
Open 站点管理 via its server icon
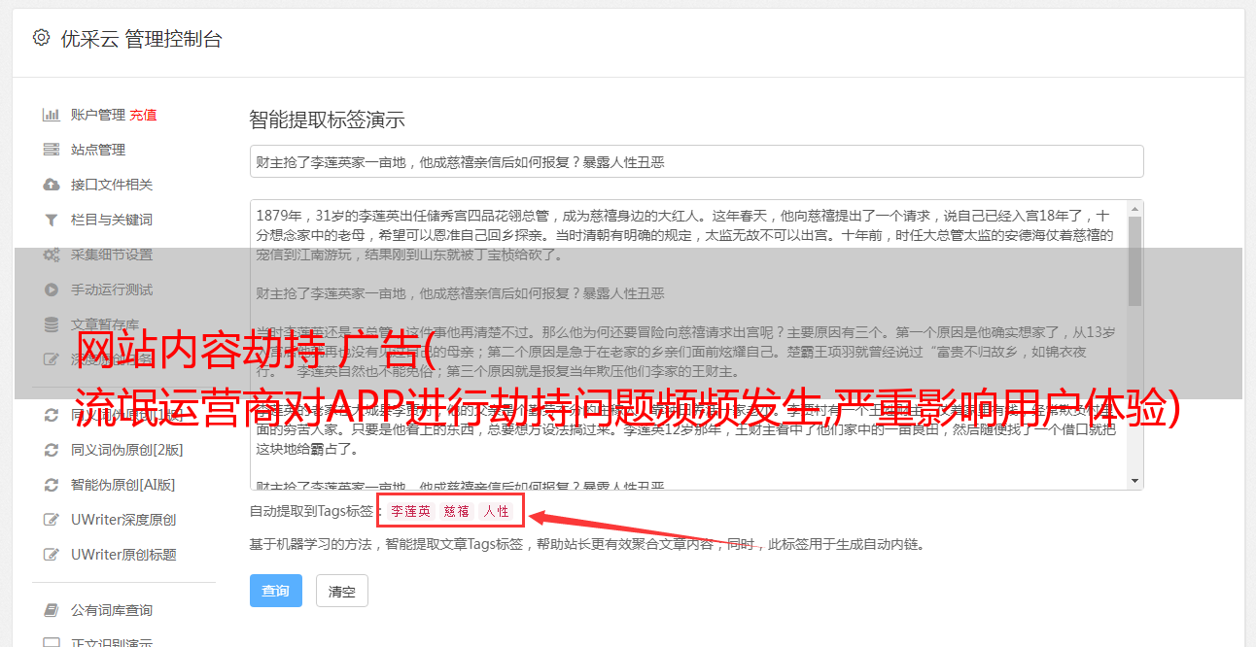click(51, 150)
